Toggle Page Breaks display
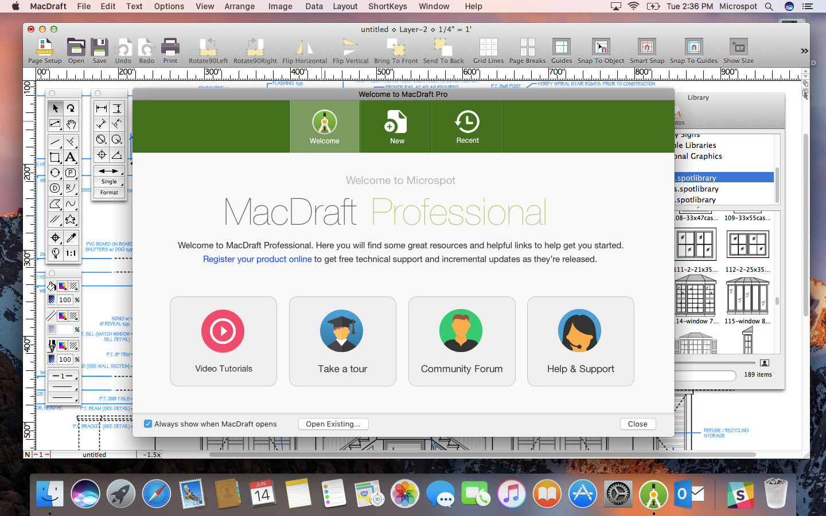This screenshot has width=826, height=516. tap(527, 51)
